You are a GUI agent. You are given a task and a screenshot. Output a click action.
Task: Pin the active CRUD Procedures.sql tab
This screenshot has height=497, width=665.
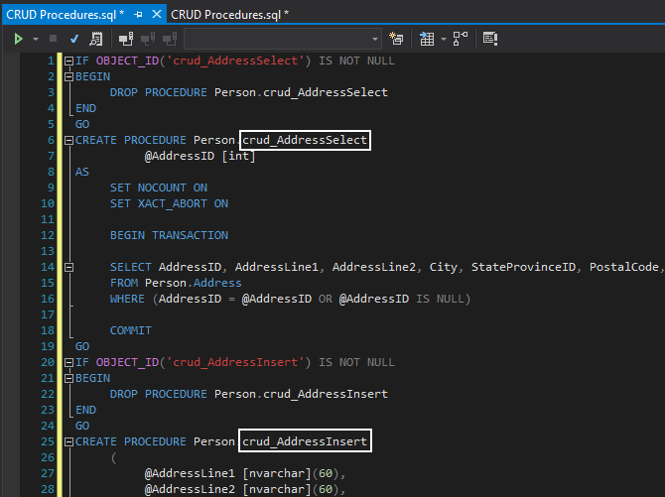[x=138, y=15]
